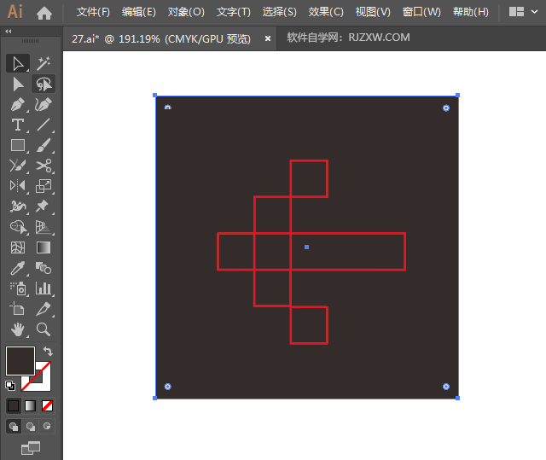Select the Scissors tool

tap(44, 166)
